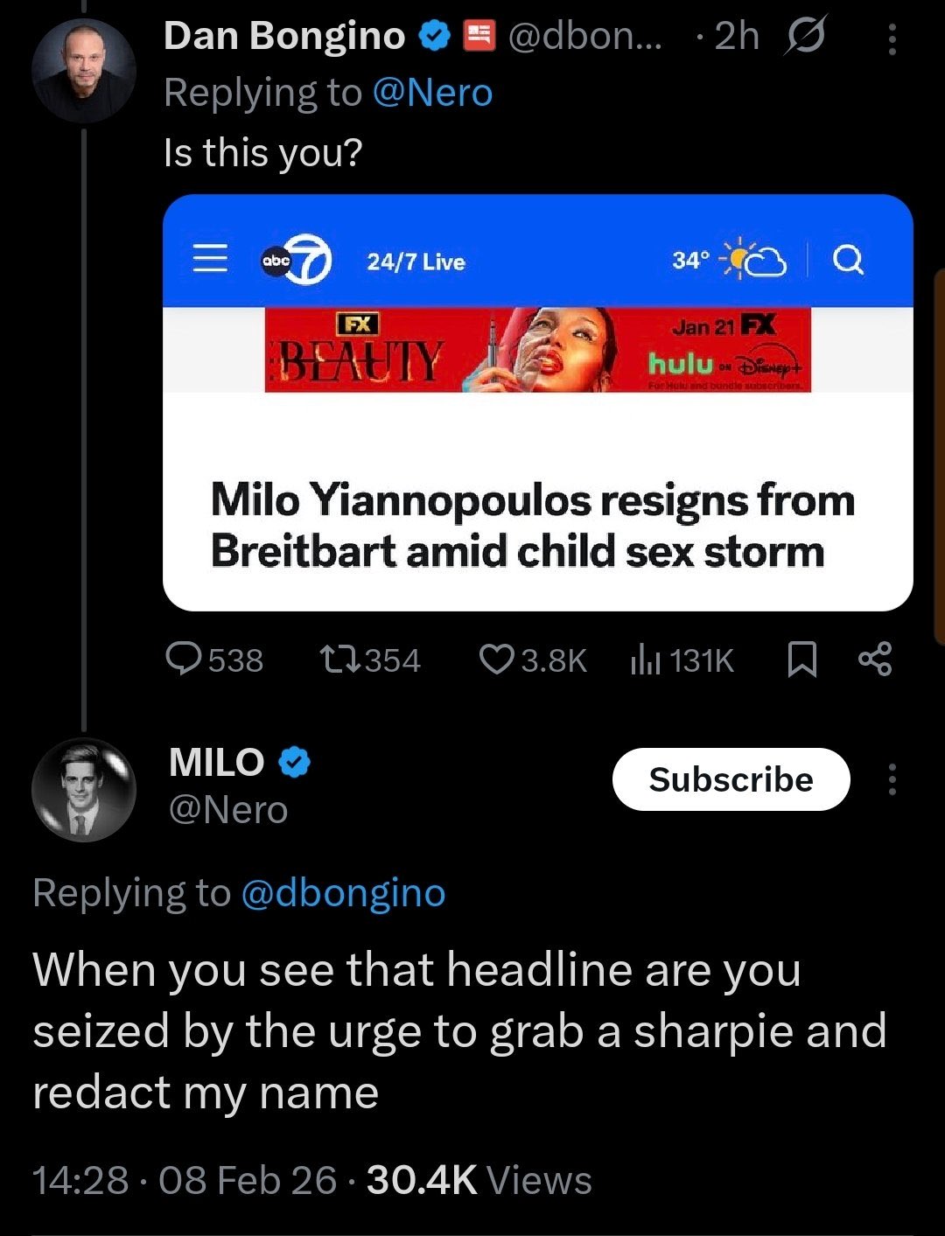Like the tweet with 3.8K likes
Image resolution: width=945 pixels, height=1236 pixels.
click(x=496, y=660)
